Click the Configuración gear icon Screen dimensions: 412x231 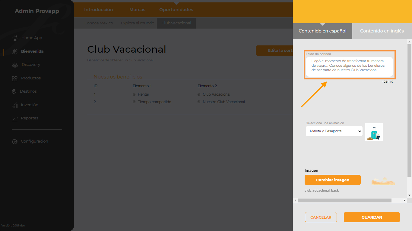[x=14, y=141]
